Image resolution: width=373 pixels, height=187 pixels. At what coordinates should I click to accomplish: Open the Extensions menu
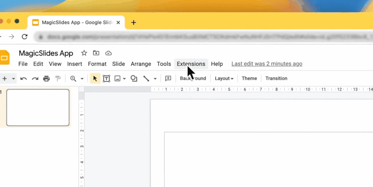(x=191, y=64)
